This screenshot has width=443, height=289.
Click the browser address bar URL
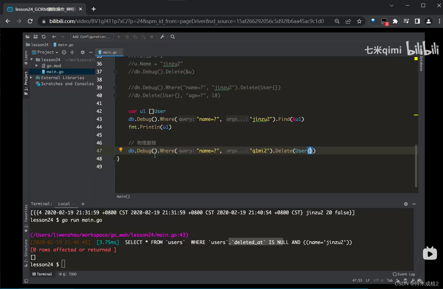click(x=186, y=21)
